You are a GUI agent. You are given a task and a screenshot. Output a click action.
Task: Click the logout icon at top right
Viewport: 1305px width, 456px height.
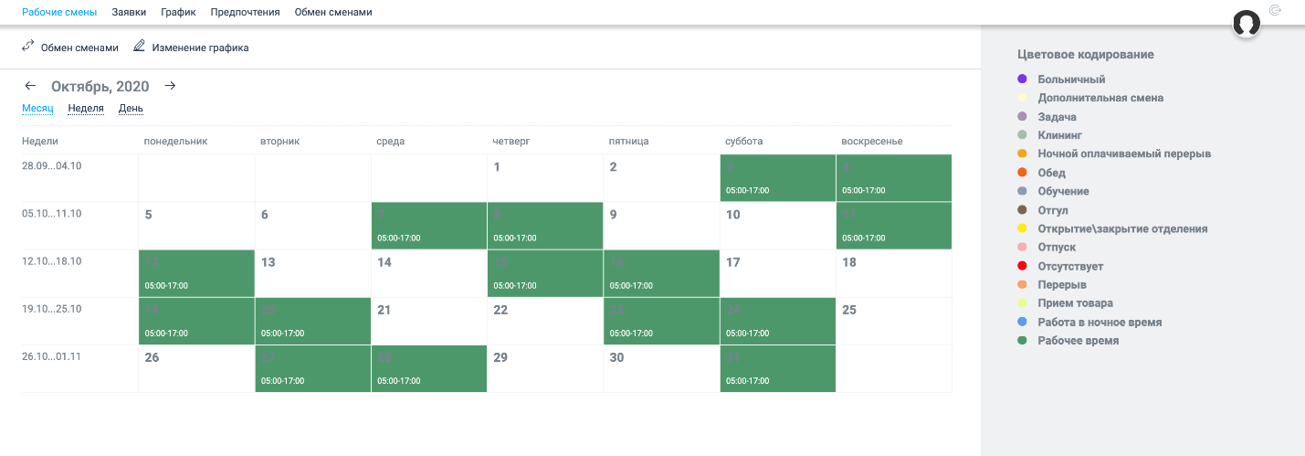click(x=1276, y=11)
